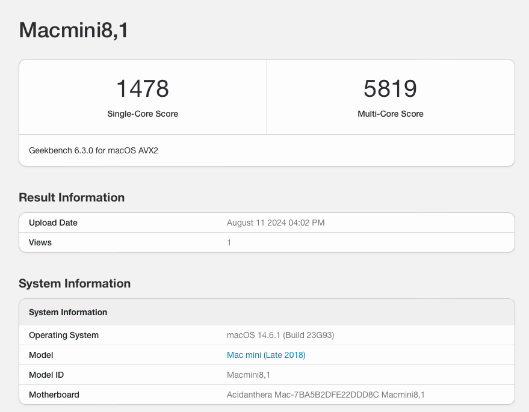Click the multi-core score 5819
This screenshot has width=529, height=412.
click(x=391, y=88)
